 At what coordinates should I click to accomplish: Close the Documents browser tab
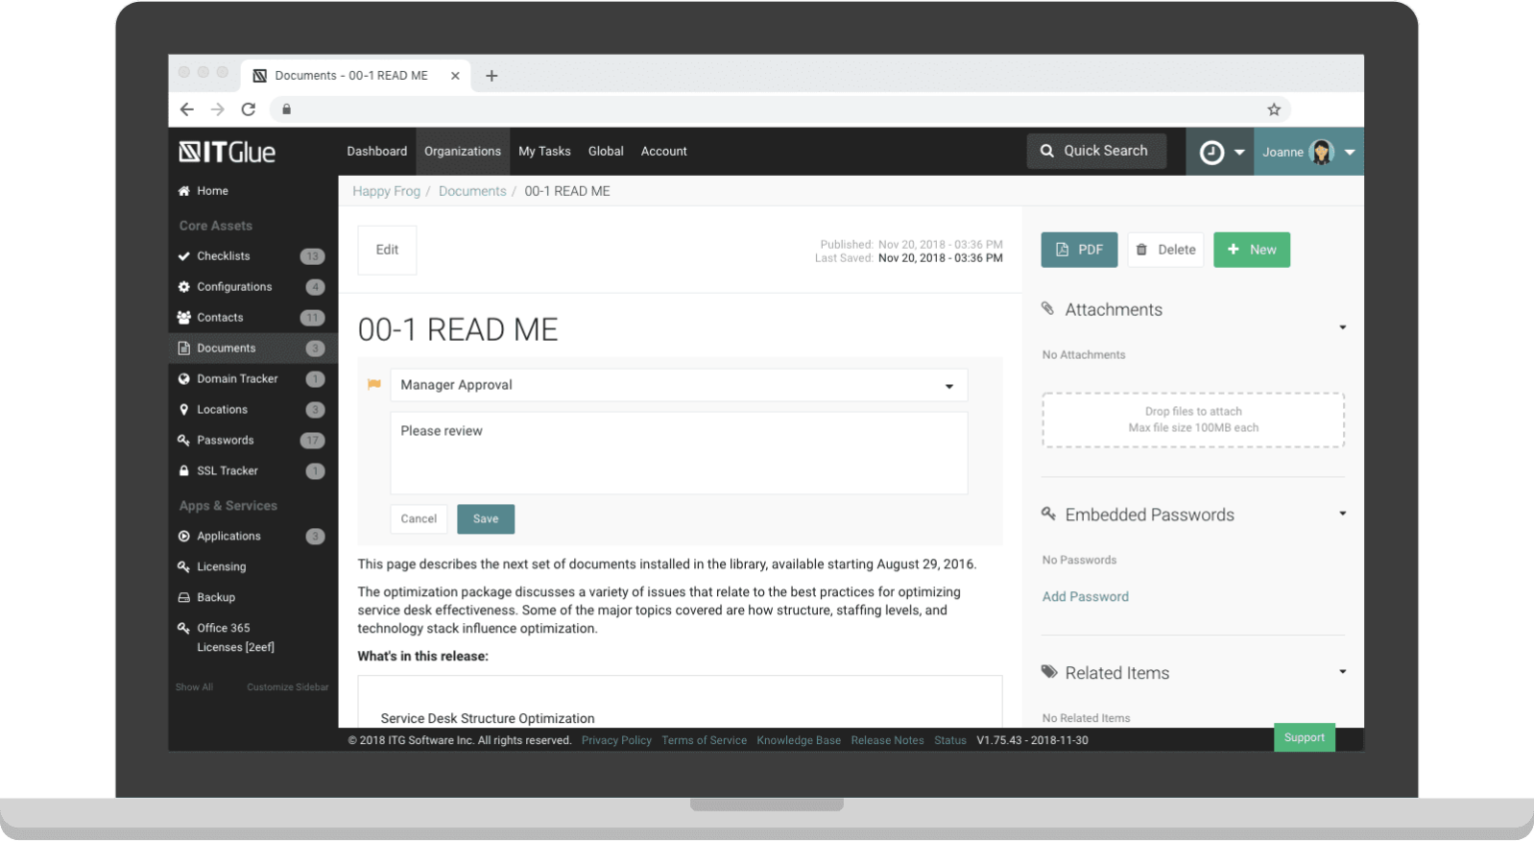[x=455, y=76]
